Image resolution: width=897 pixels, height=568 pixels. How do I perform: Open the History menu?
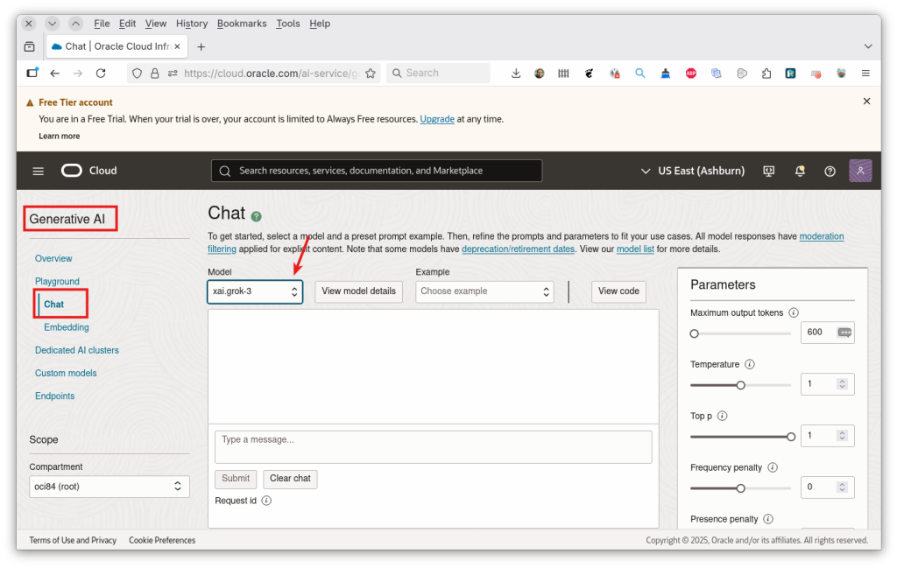click(192, 24)
